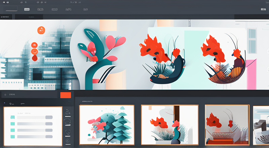Click the outlined second toolbar button

(40, 9)
